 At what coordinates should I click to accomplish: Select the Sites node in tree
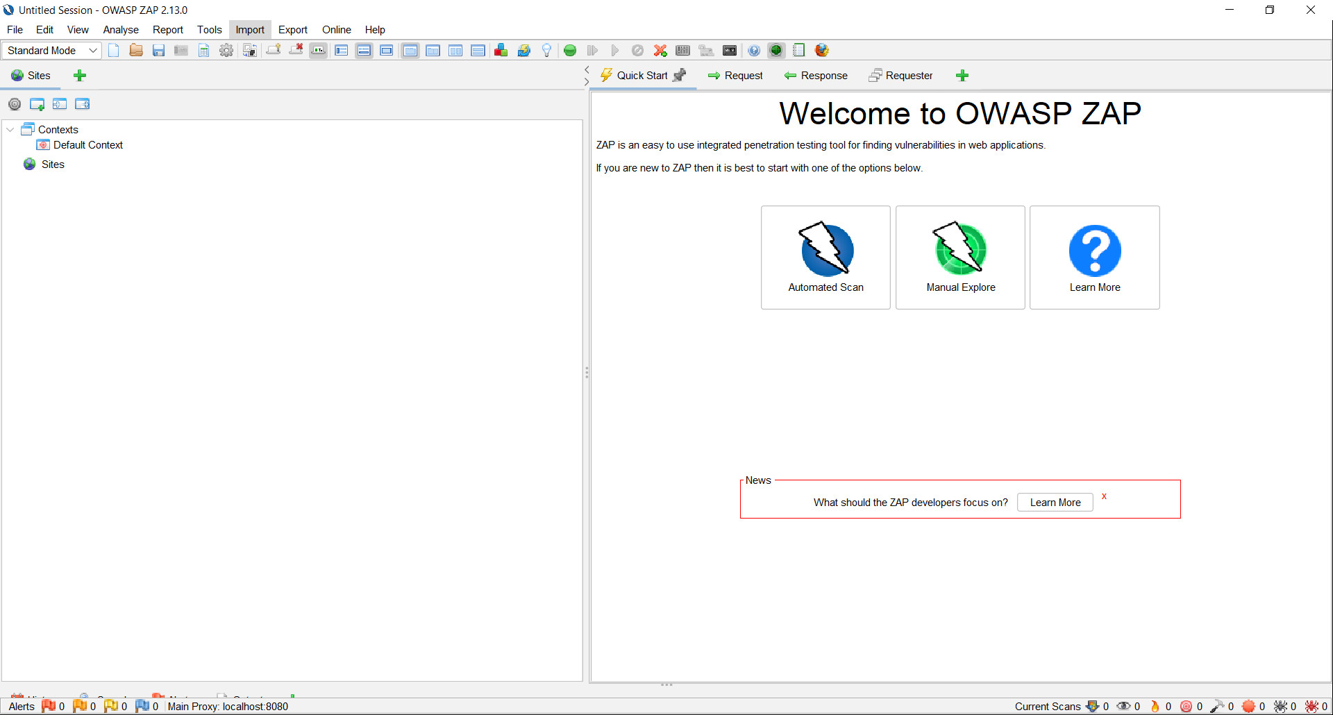click(53, 165)
